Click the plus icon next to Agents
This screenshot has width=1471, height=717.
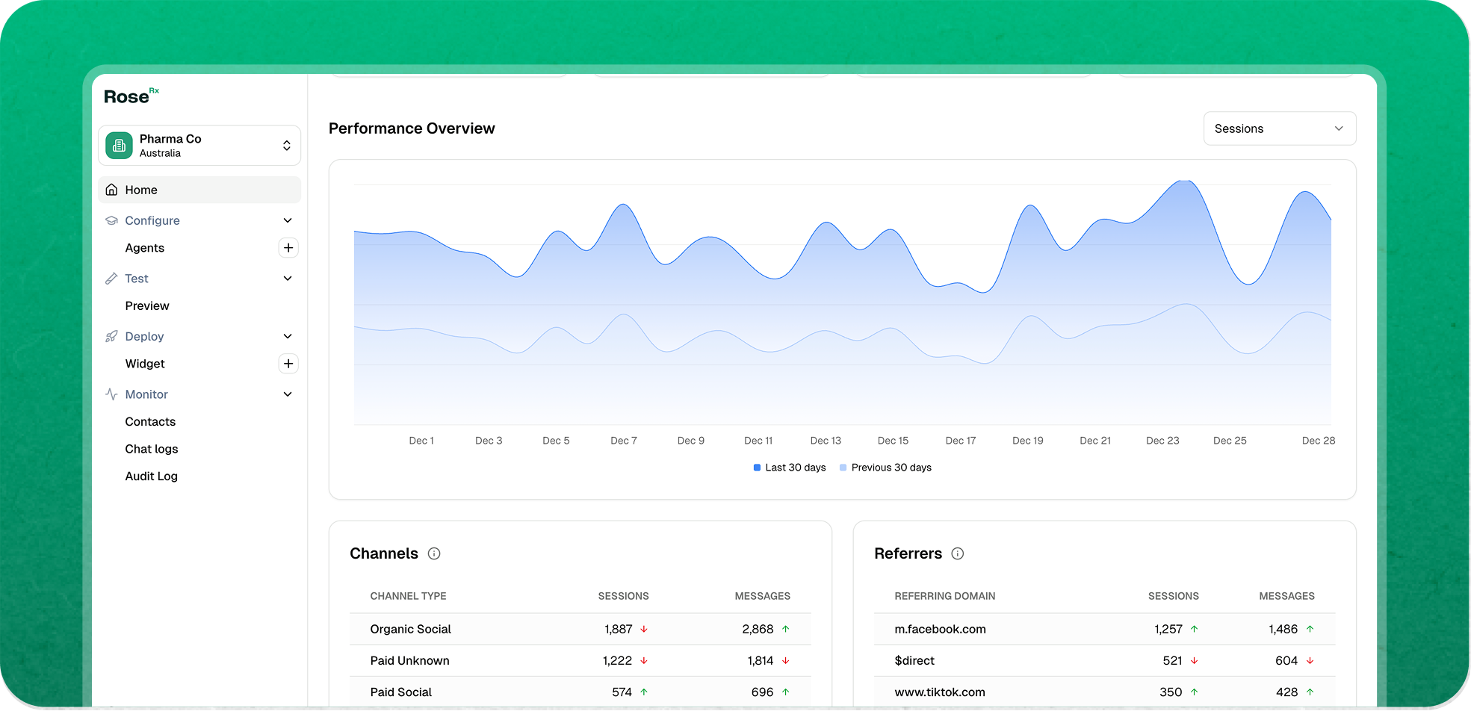coord(288,248)
